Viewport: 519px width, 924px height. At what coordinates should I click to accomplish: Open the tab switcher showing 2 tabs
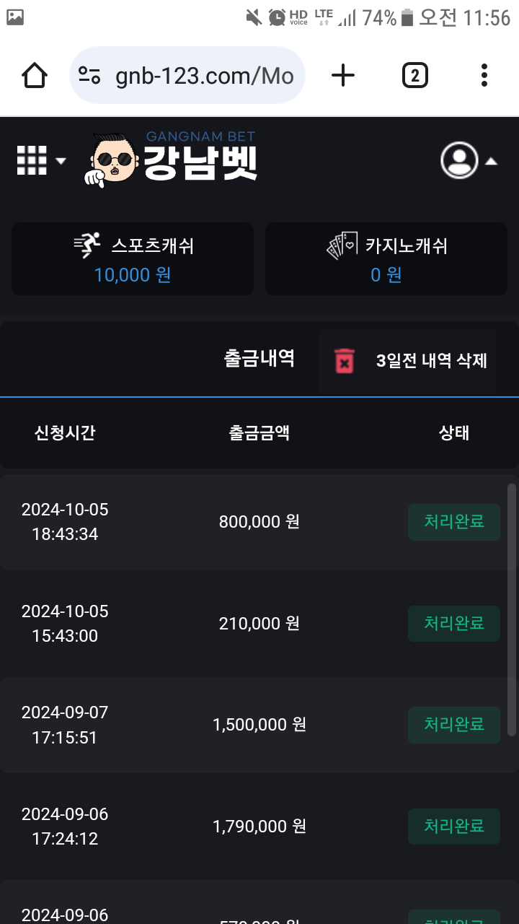pyautogui.click(x=414, y=75)
